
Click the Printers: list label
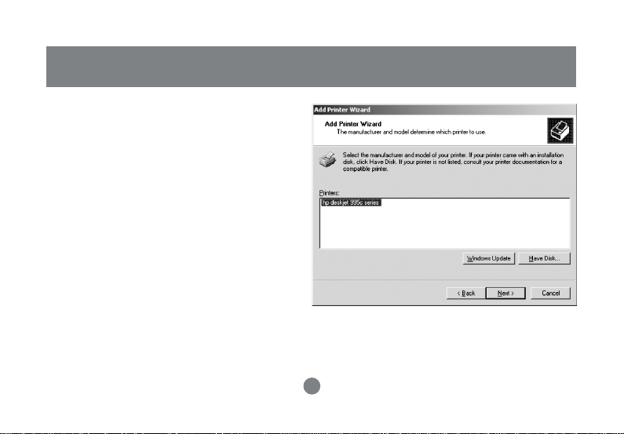click(x=329, y=193)
